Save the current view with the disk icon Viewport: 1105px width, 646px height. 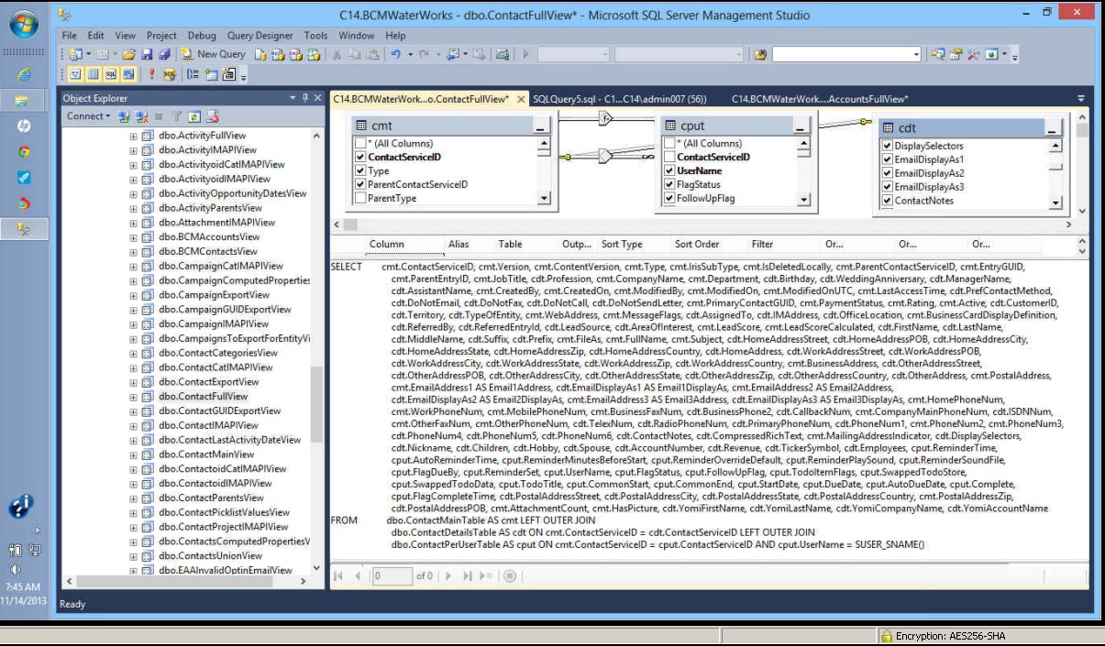coord(148,54)
